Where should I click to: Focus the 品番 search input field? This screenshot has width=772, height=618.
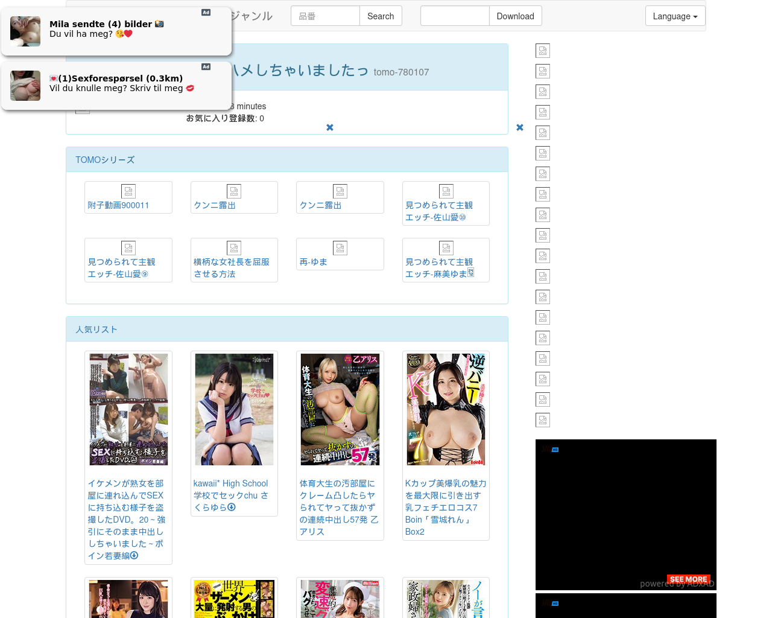[x=325, y=16]
